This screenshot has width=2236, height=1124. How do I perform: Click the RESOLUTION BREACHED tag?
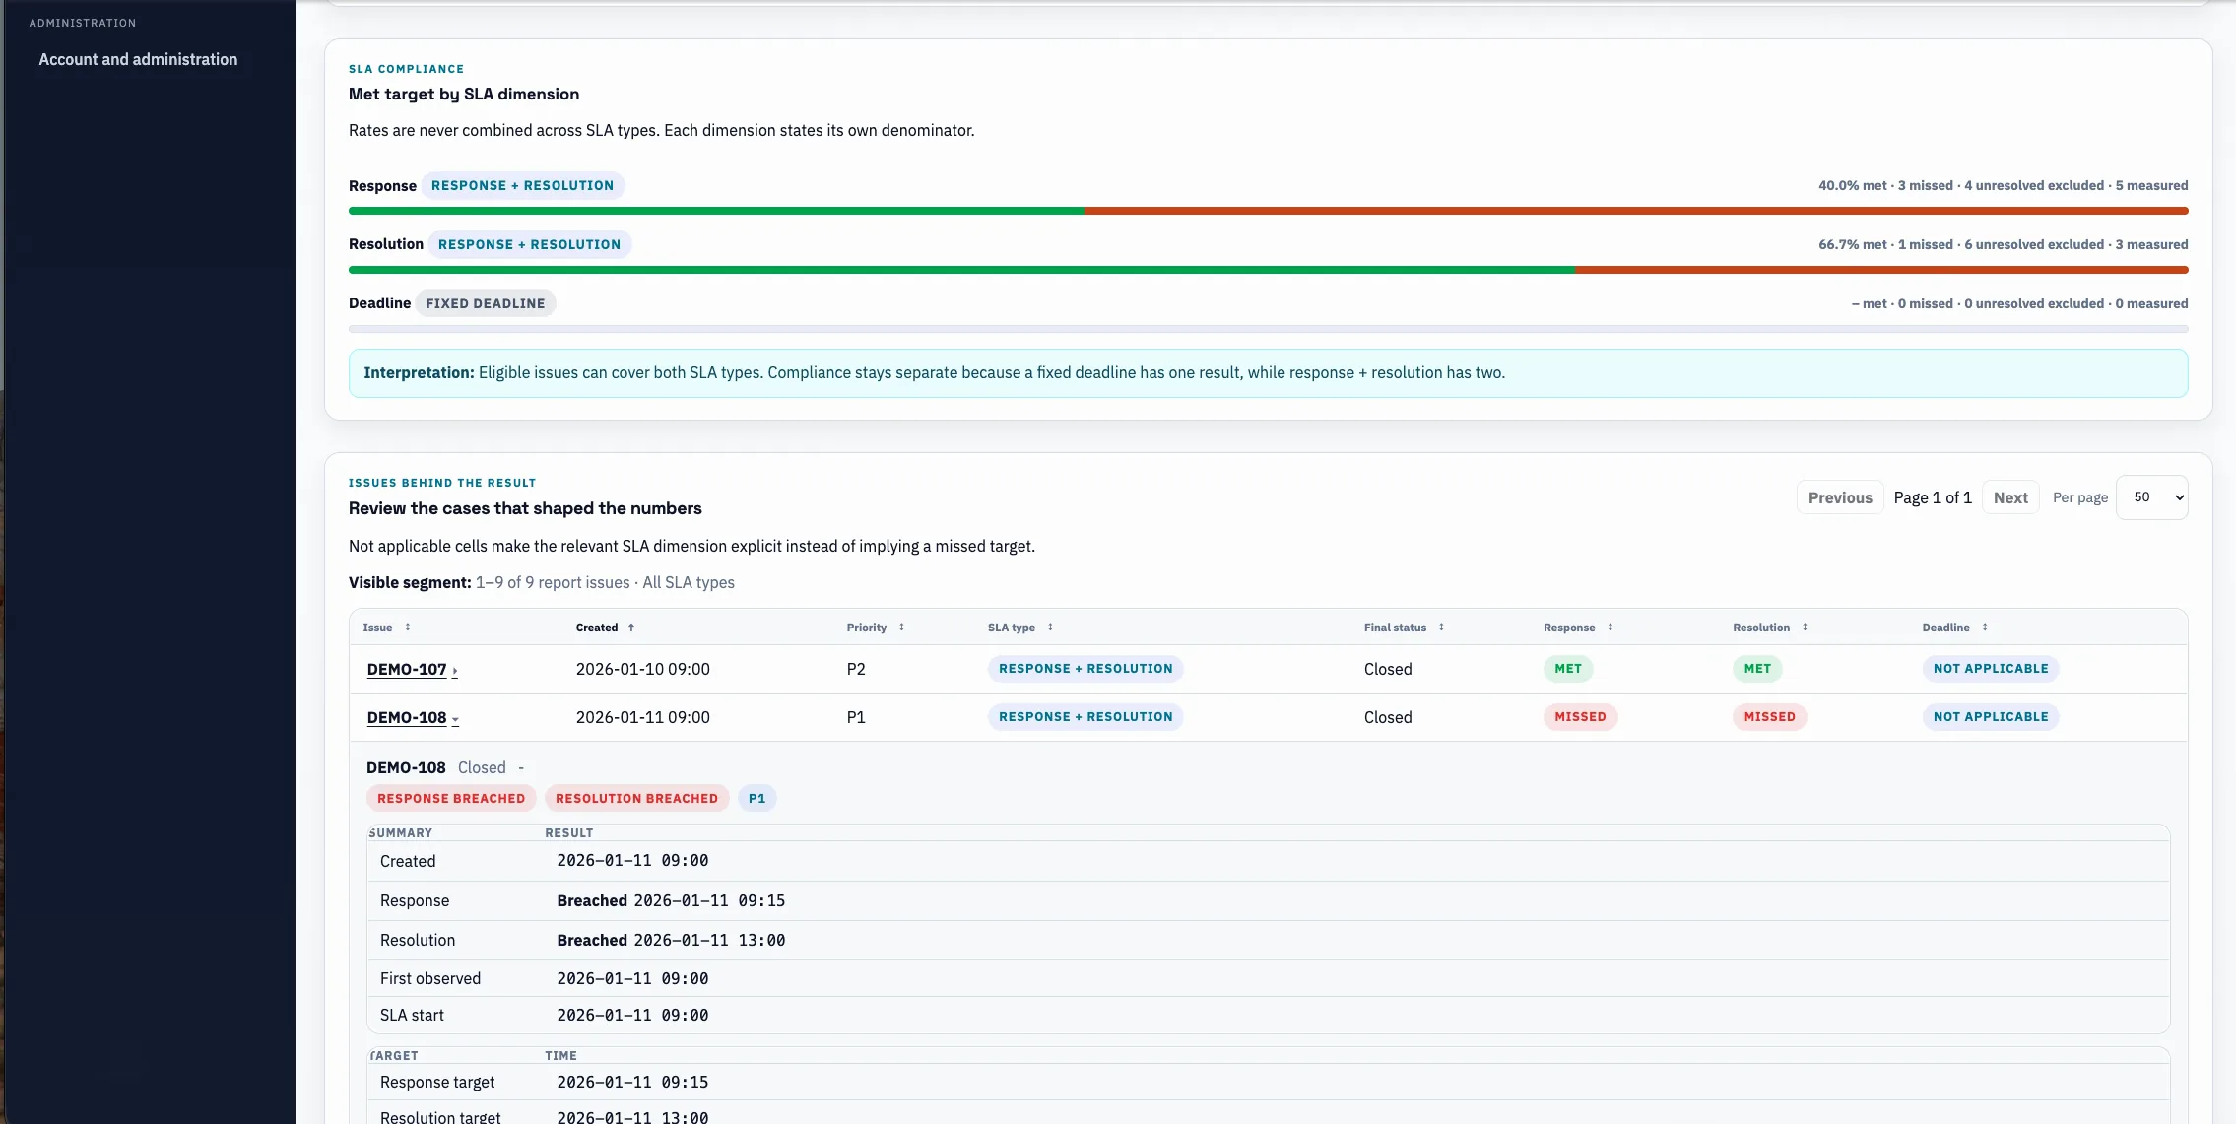(636, 799)
